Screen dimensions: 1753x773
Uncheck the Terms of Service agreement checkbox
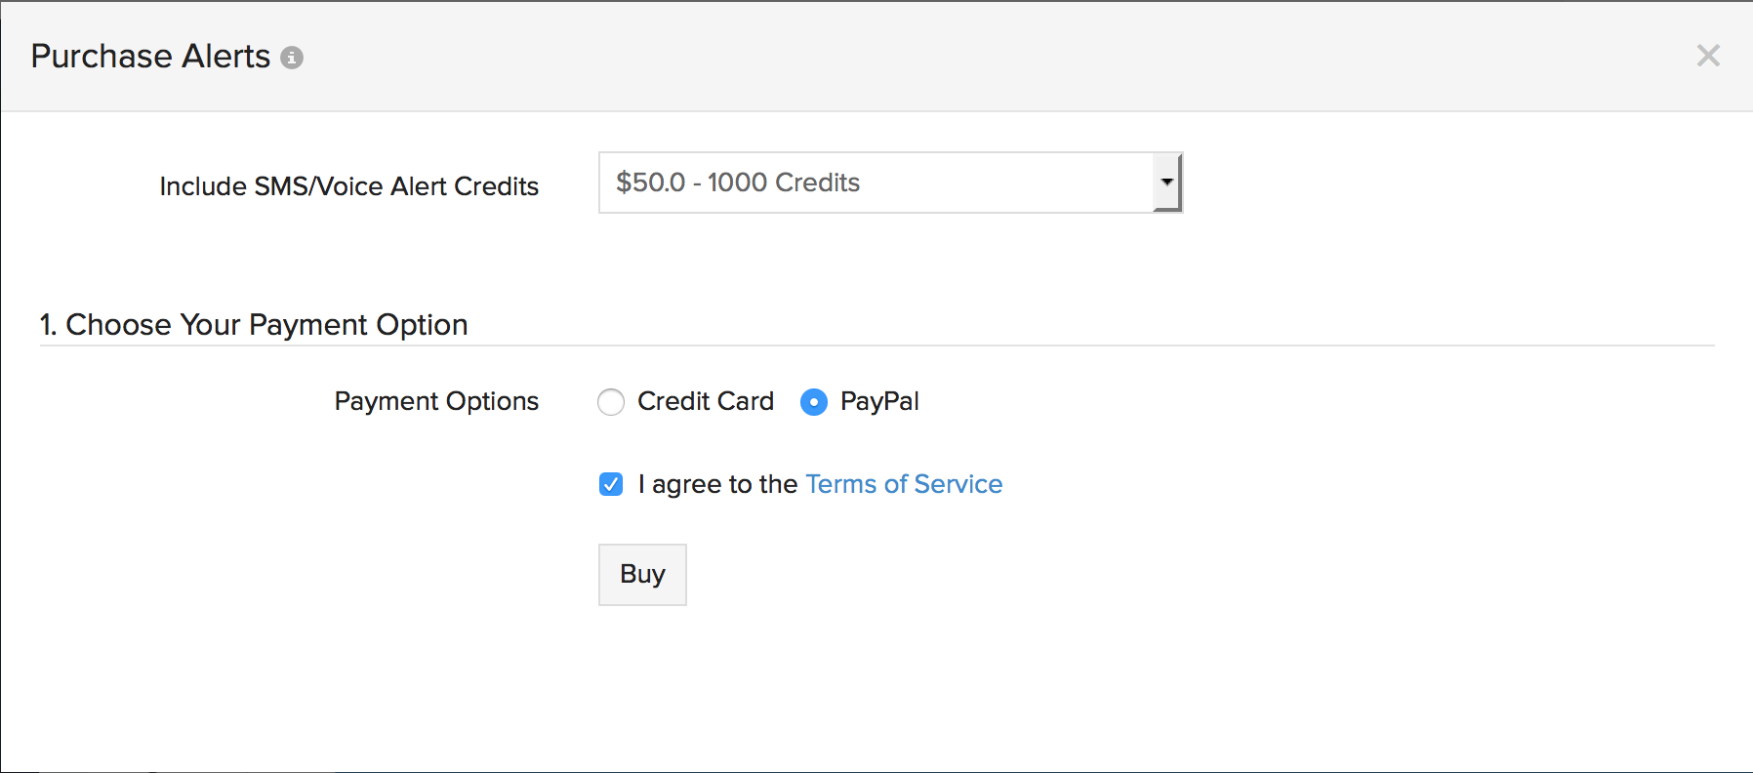pos(610,483)
